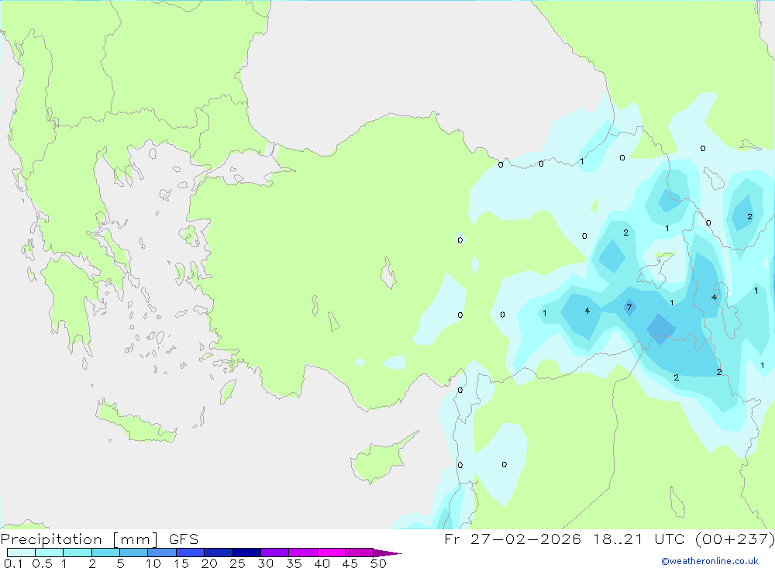The image size is (775, 568).
Task: Pick the 35–40 mm violet legend swatch
Action: pos(303,553)
